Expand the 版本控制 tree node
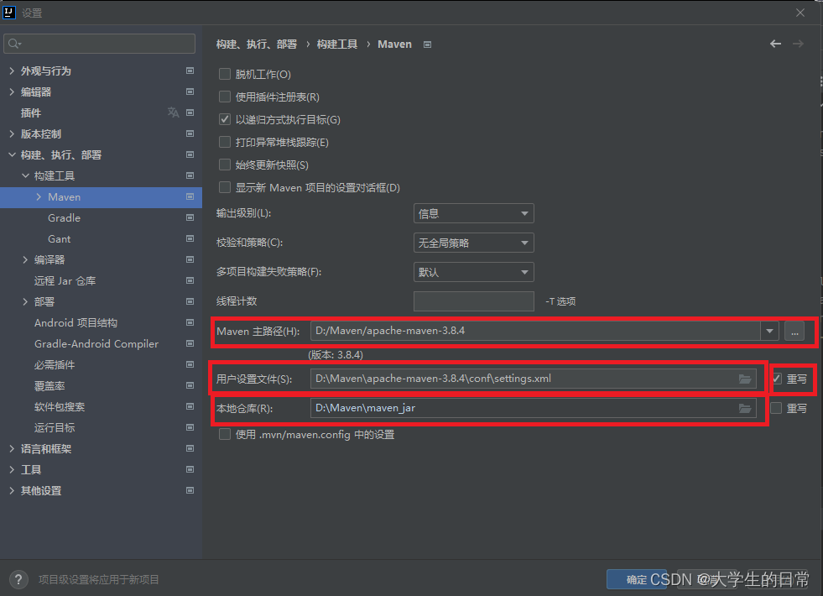This screenshot has height=596, width=823. (x=12, y=134)
